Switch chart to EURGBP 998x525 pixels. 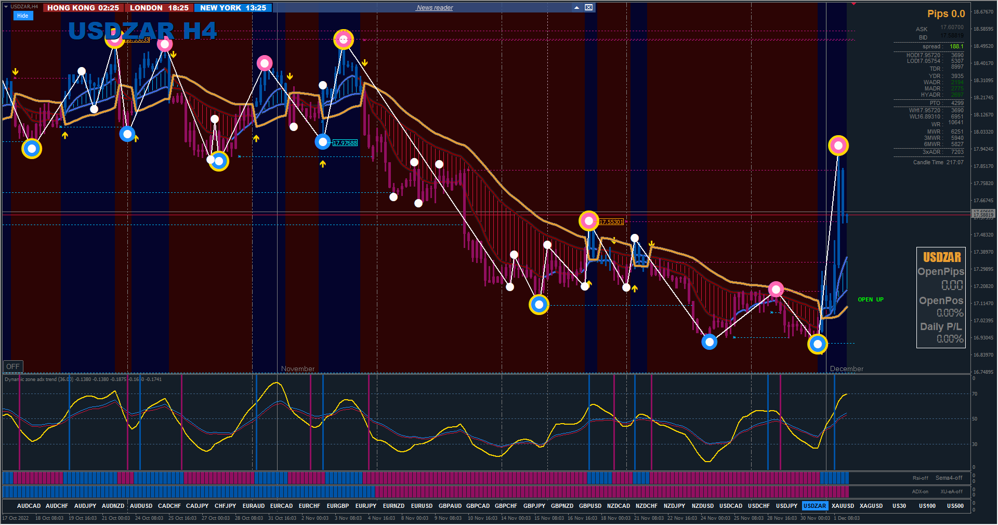(337, 506)
